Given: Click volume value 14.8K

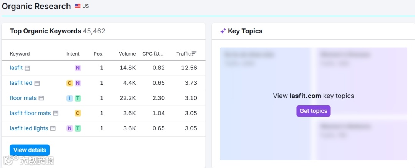Looking at the screenshot, I should click(128, 68).
